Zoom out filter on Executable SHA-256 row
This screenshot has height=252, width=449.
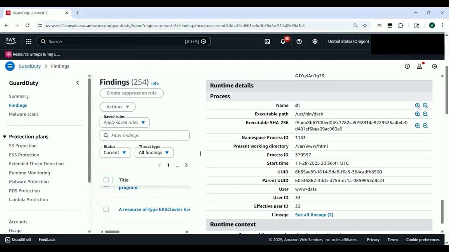point(425,126)
